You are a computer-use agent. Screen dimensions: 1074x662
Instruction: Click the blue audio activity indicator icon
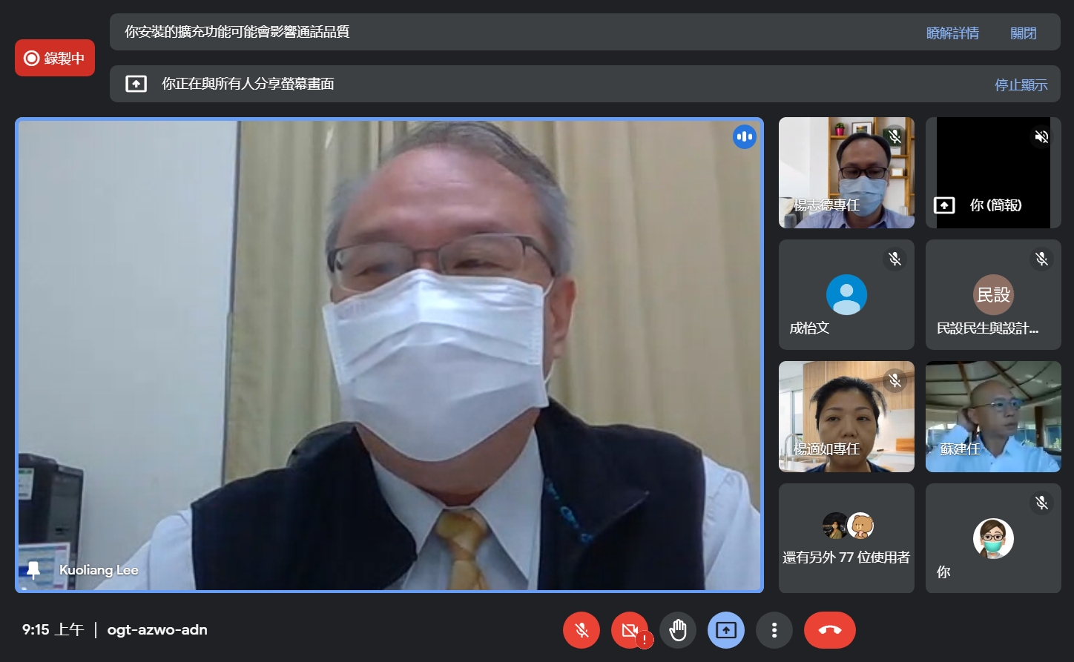pos(745,137)
